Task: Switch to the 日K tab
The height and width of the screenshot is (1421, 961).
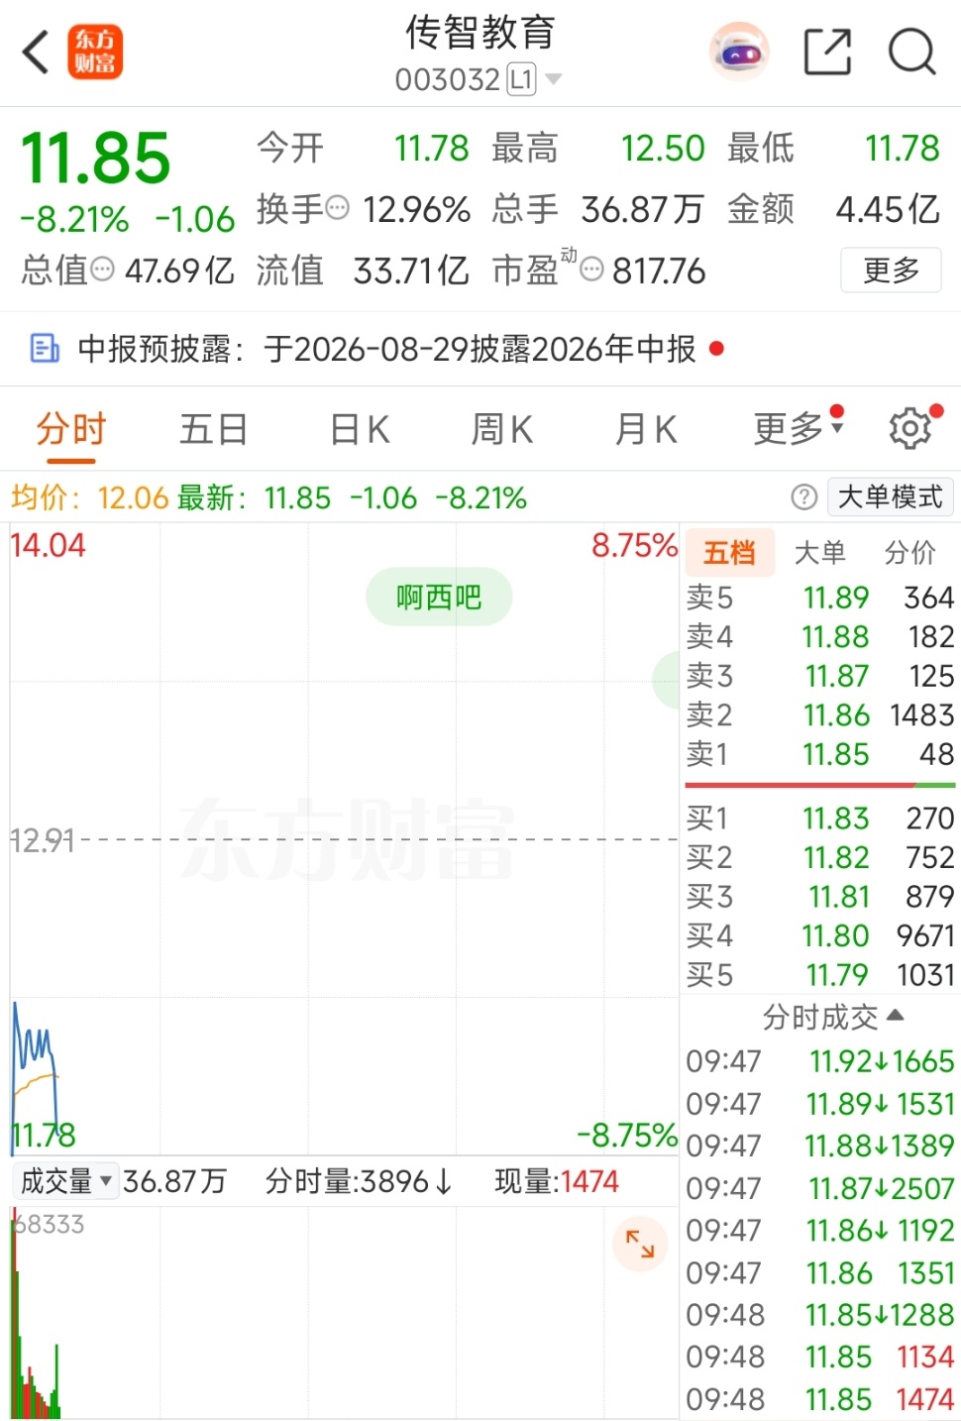Action: click(x=359, y=429)
